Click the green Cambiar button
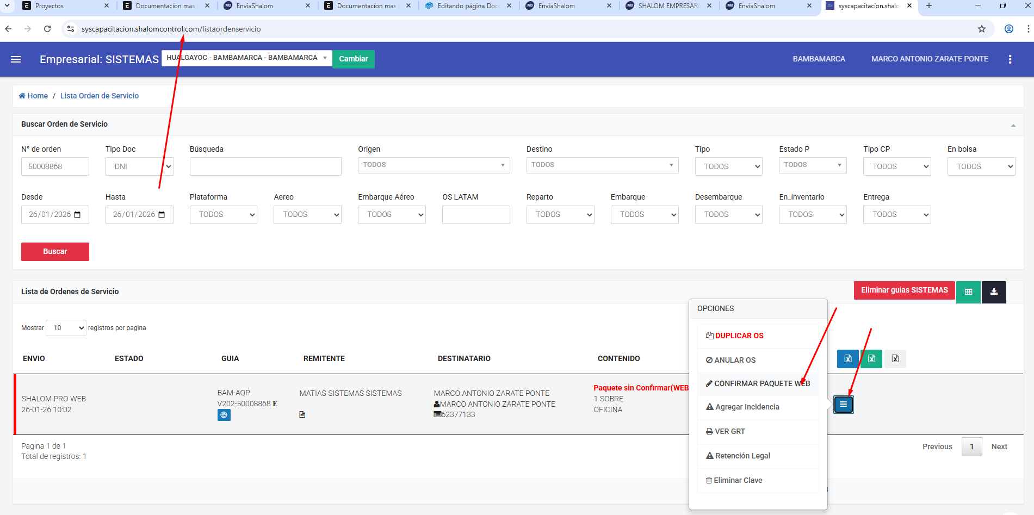This screenshot has width=1034, height=515. 353,59
